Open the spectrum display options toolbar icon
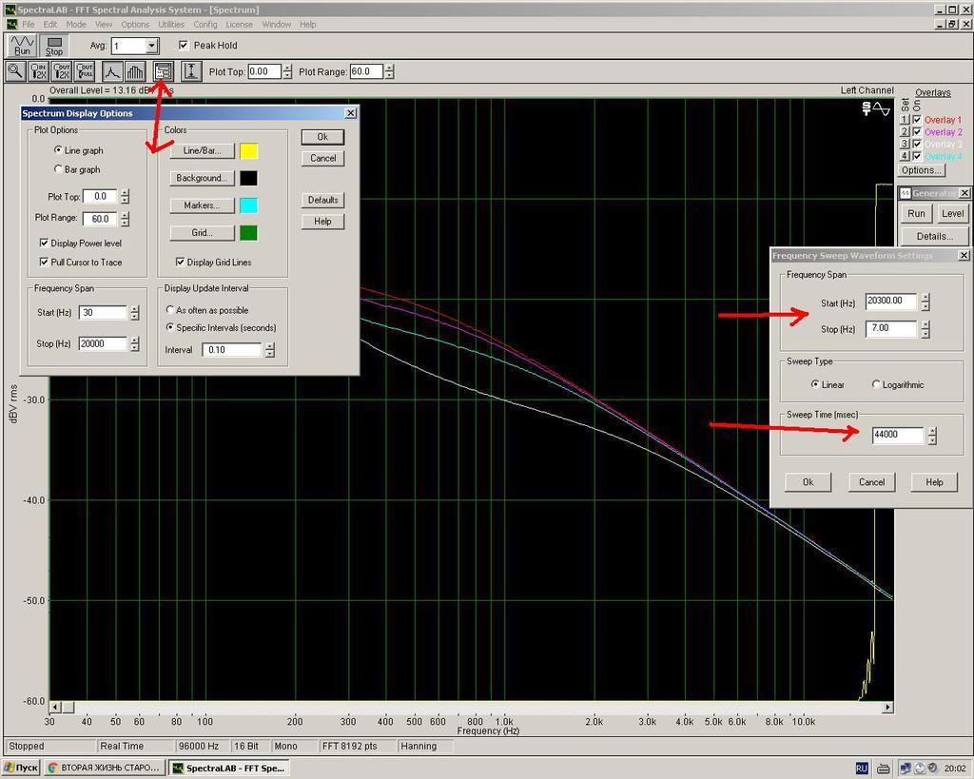This screenshot has width=974, height=779. click(164, 71)
